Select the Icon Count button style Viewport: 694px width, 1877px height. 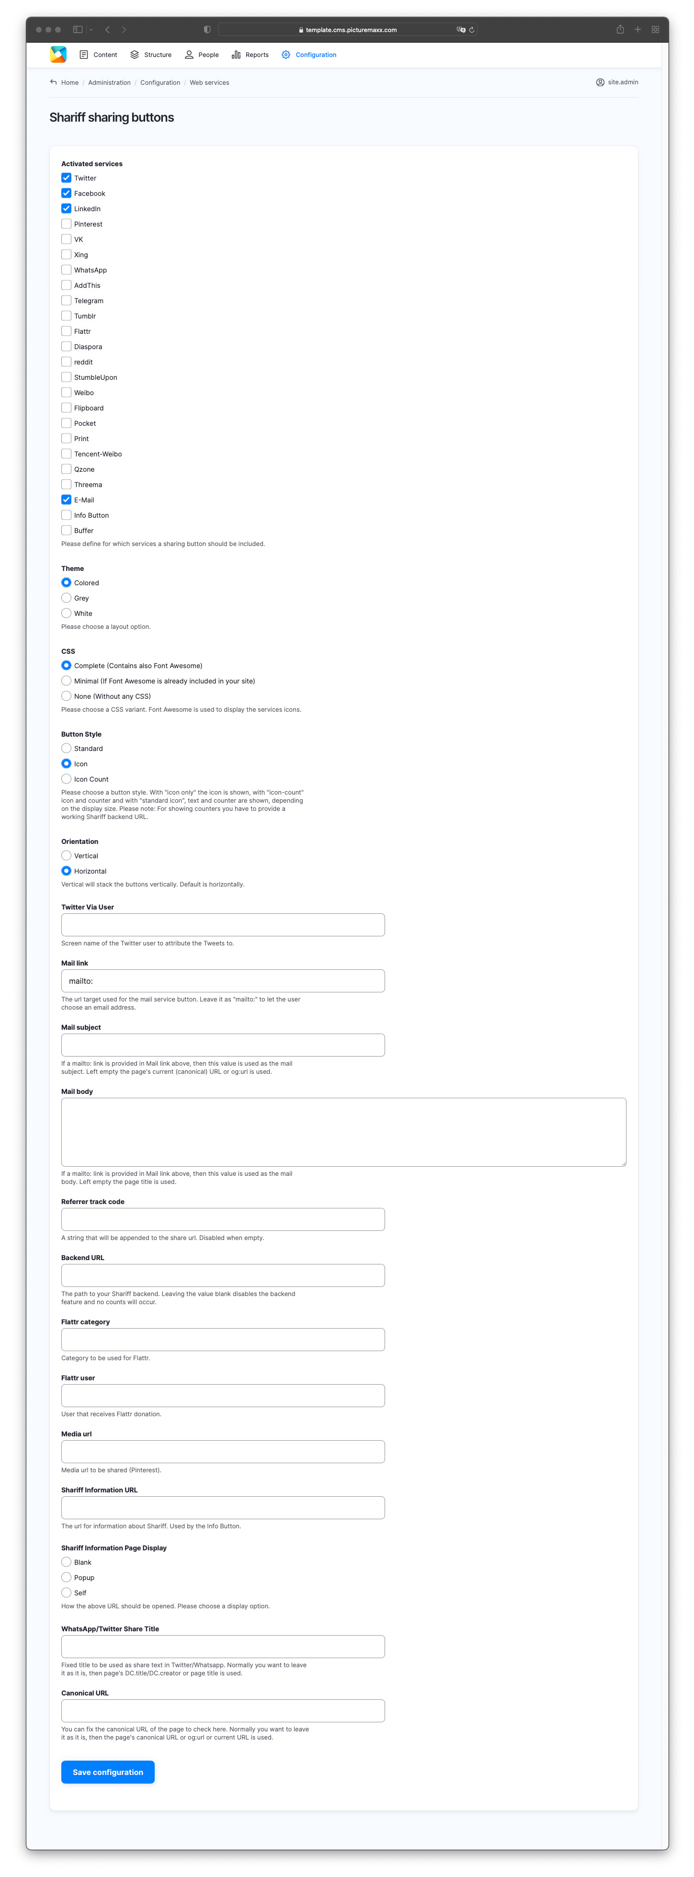[x=67, y=779]
